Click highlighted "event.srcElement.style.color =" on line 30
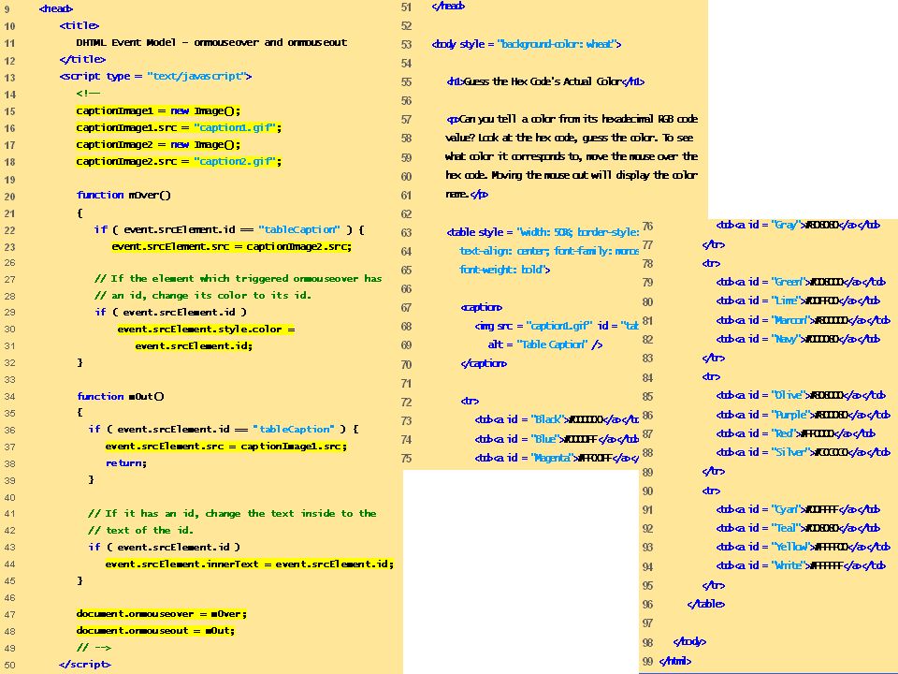898x674 pixels. pos(206,329)
